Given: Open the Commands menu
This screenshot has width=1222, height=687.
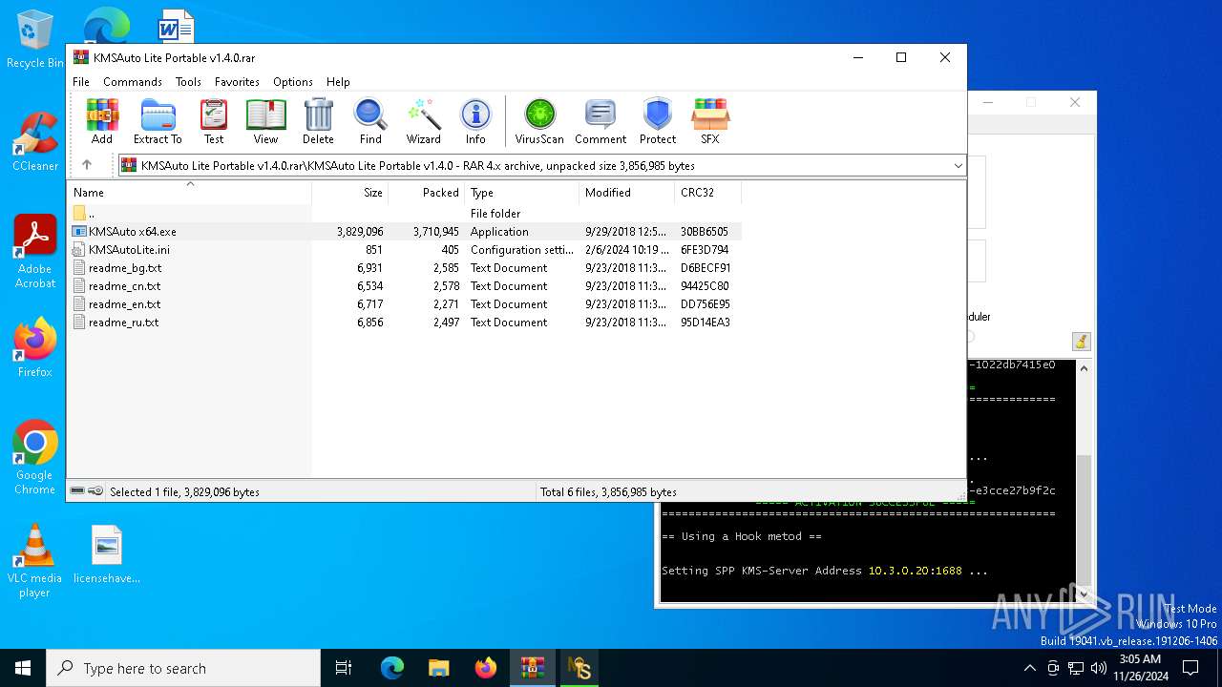Looking at the screenshot, I should [x=133, y=82].
